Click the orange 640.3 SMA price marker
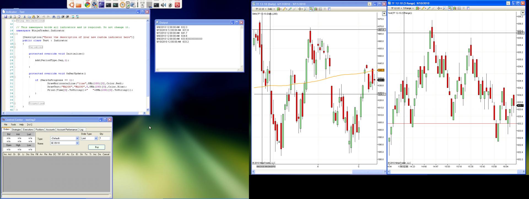529x199 pixels. (x=381, y=70)
